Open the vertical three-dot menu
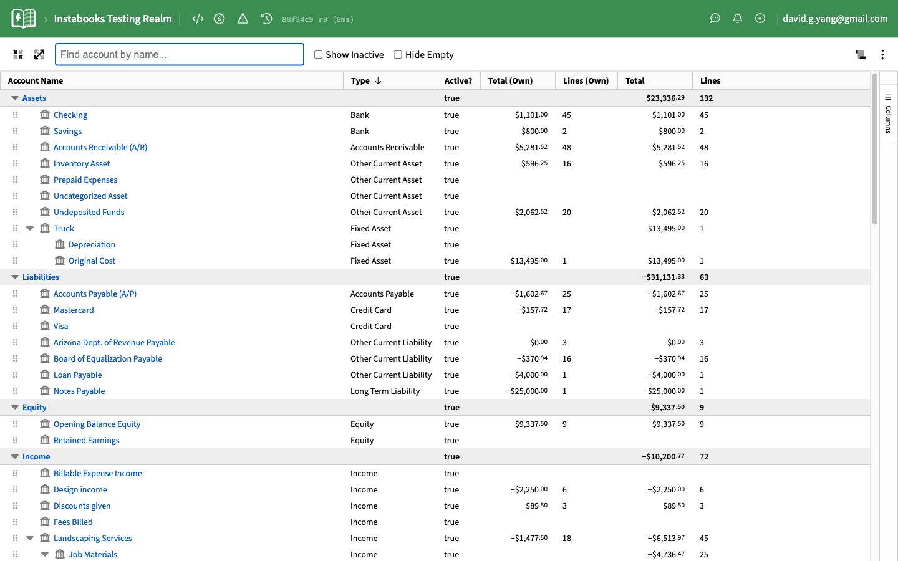The height and width of the screenshot is (561, 898). (x=882, y=55)
